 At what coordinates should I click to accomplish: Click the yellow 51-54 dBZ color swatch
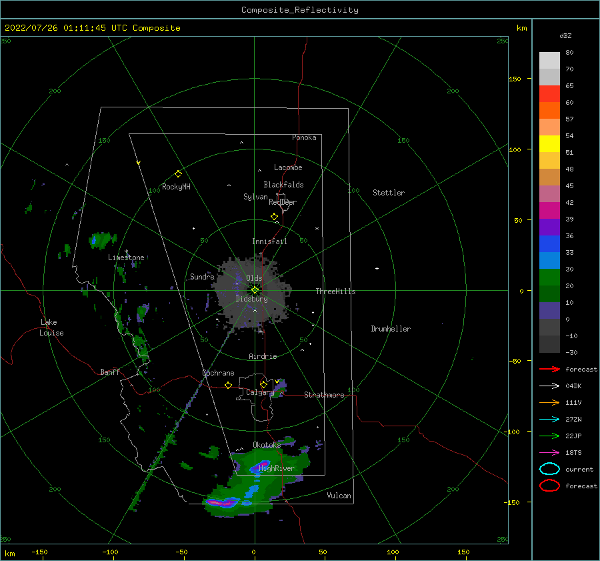pyautogui.click(x=549, y=144)
